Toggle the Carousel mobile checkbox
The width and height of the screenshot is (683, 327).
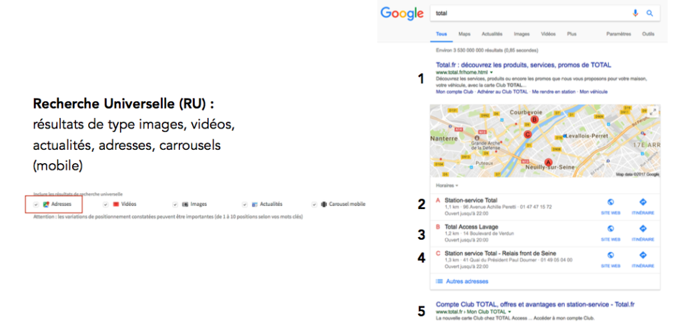coord(315,204)
